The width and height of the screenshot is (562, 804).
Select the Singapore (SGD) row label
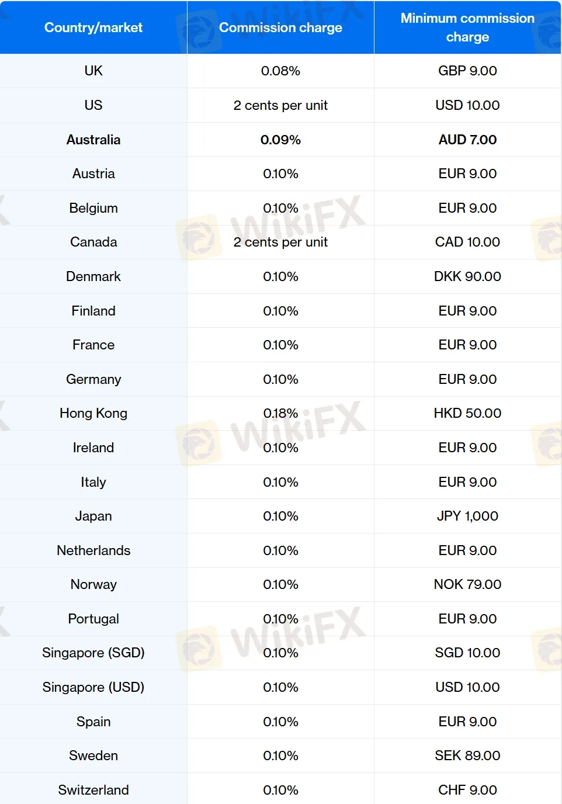[93, 653]
